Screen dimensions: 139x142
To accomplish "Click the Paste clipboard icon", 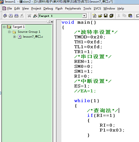I will coord(130,16).
